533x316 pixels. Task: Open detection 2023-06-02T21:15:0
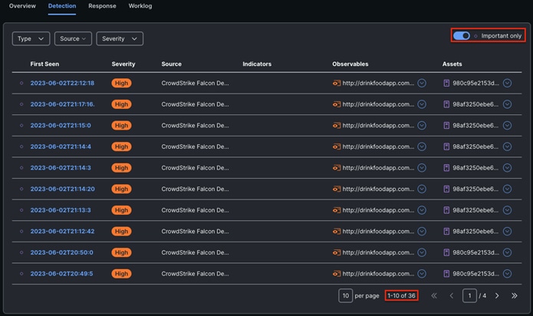coord(61,125)
